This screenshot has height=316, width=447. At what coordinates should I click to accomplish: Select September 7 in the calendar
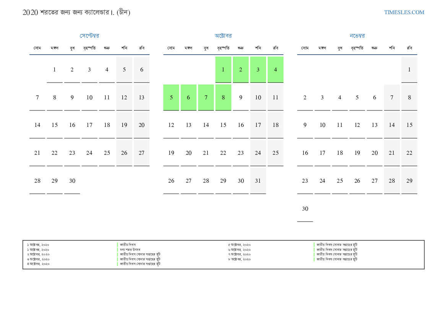(37, 97)
